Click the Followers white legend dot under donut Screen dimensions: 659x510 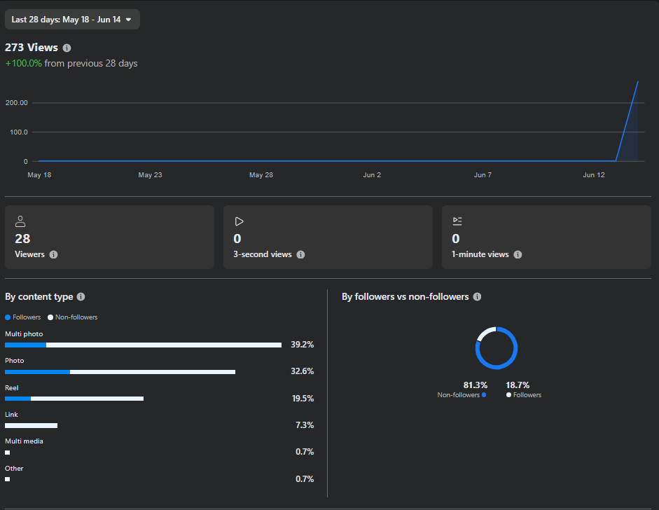pyautogui.click(x=508, y=395)
